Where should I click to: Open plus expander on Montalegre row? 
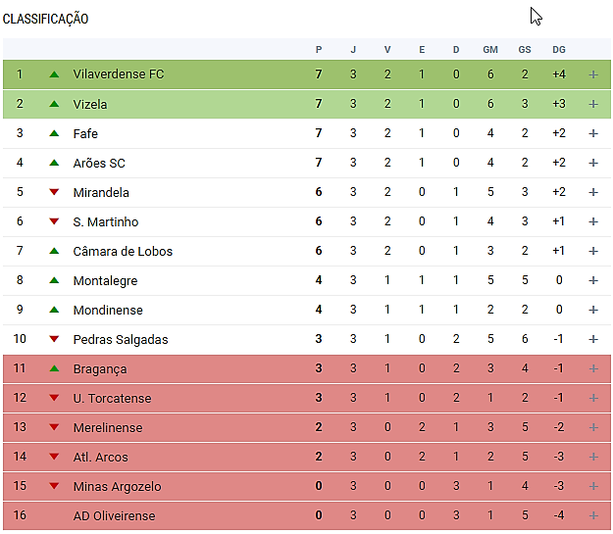(x=592, y=280)
